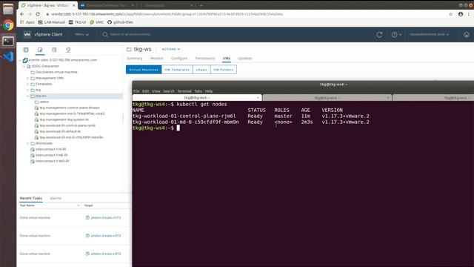Open a new browser tab
The height and width of the screenshot is (267, 474).
pyautogui.click(x=201, y=5)
